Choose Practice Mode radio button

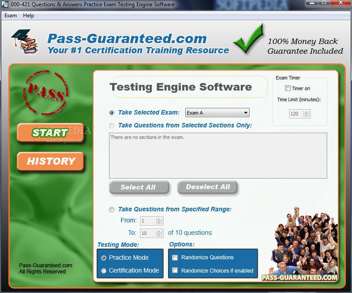pyautogui.click(x=104, y=258)
